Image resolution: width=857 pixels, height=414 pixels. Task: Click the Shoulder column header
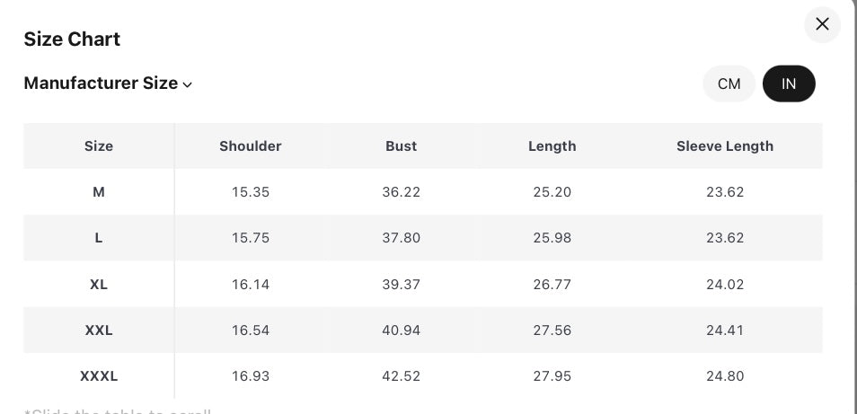pos(251,145)
